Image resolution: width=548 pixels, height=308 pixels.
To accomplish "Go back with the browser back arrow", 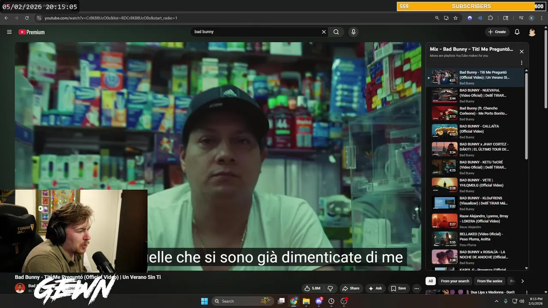I will [6, 18].
